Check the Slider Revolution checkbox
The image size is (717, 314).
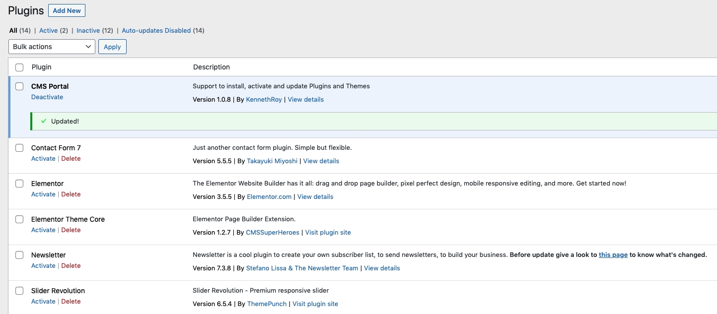19,291
